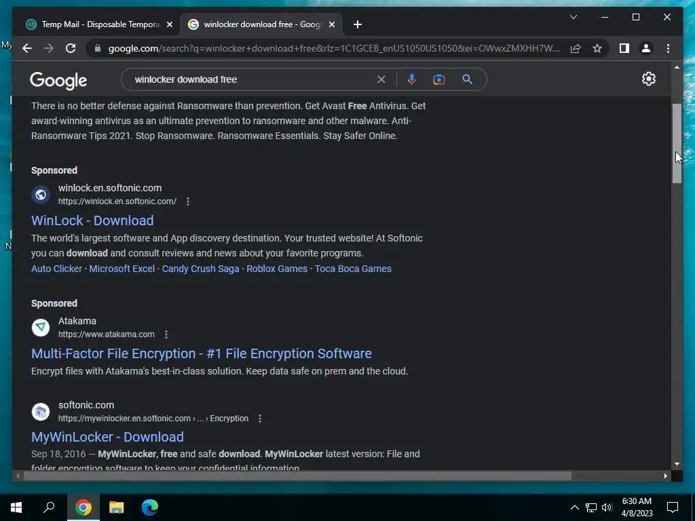Click the scrollbar down arrow
695x521 pixels.
677,464
